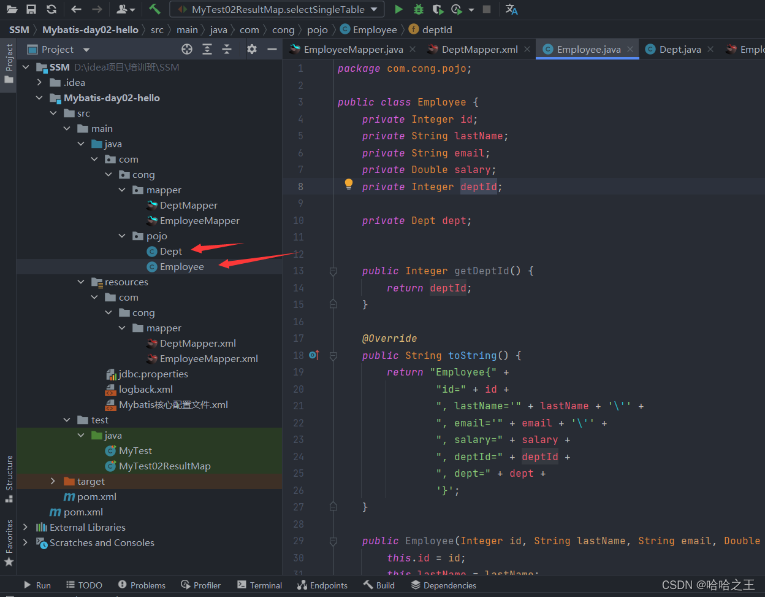The height and width of the screenshot is (597, 765).
Task: Open the user account icon dropdown
Action: (126, 9)
